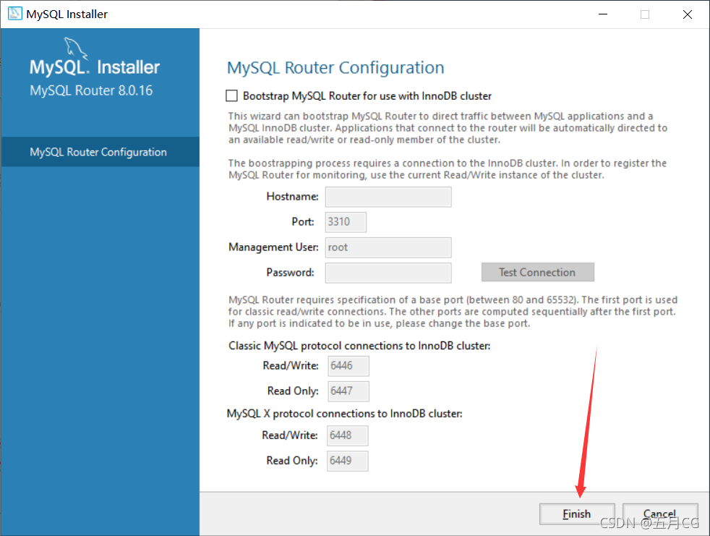Click the classic Read Only port field 6447

pyautogui.click(x=348, y=391)
